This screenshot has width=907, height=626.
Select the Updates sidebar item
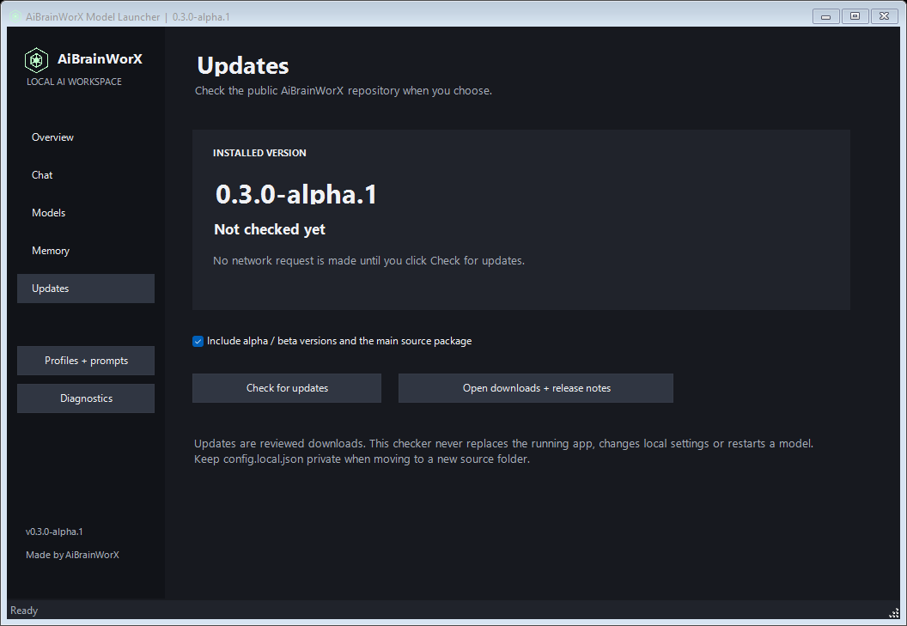(x=86, y=289)
